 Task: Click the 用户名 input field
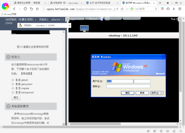(128, 81)
